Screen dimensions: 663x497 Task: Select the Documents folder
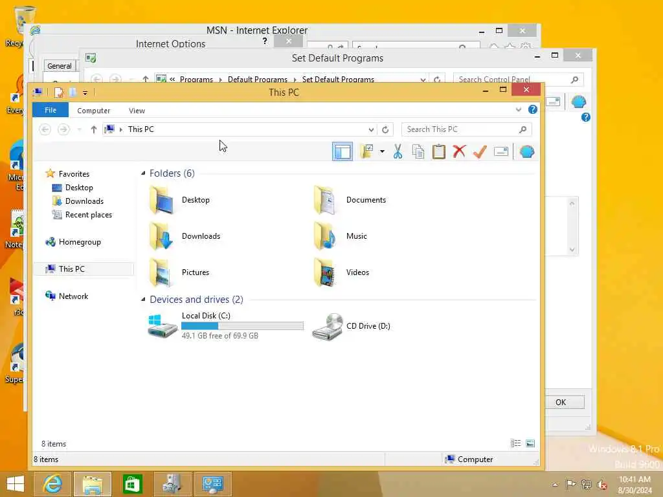point(350,200)
